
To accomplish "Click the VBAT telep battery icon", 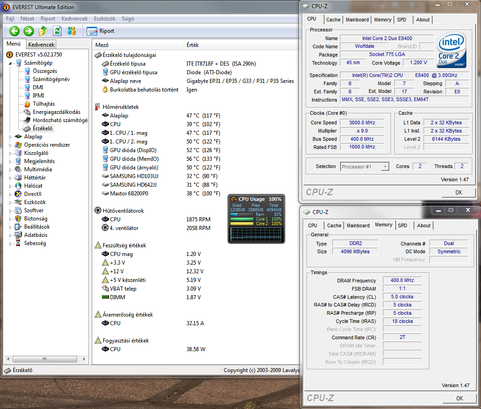I will (x=105, y=288).
